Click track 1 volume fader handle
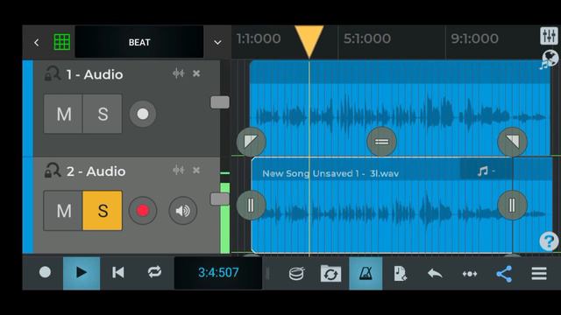 220,102
